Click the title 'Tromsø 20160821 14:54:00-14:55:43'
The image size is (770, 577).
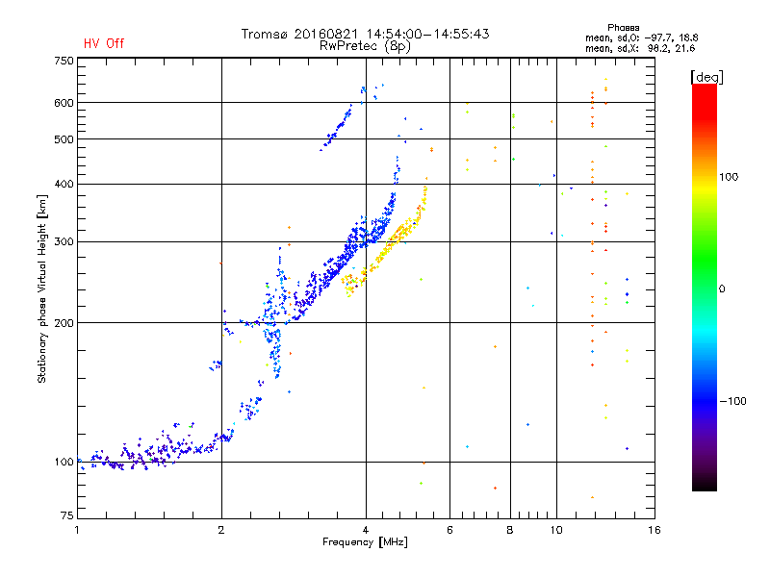tap(365, 34)
